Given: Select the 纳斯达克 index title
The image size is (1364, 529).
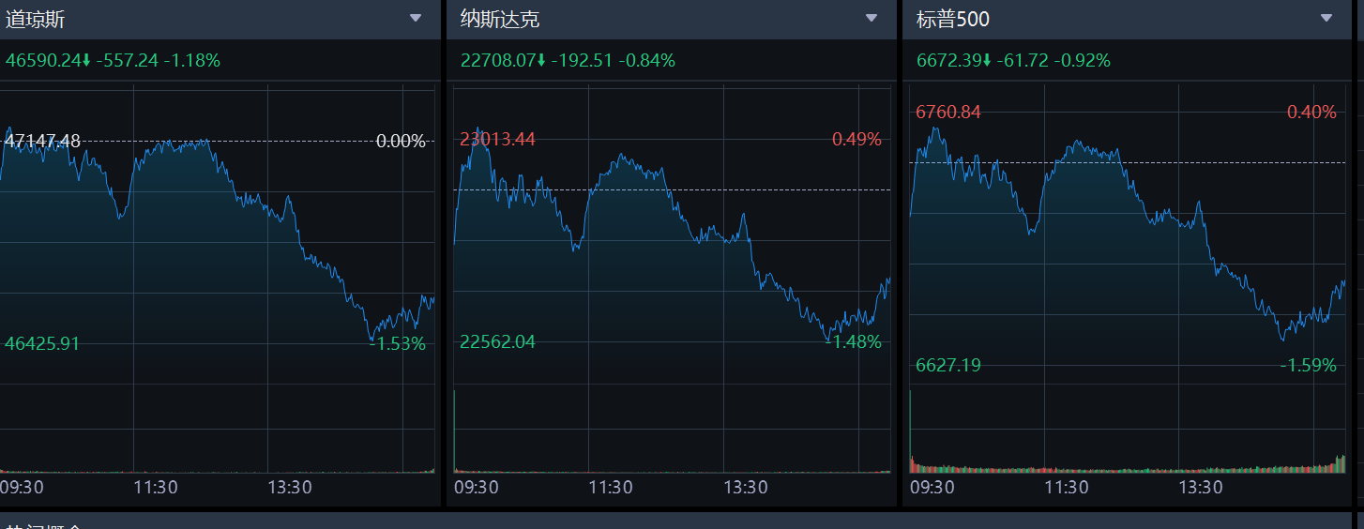Looking at the screenshot, I should (x=500, y=19).
